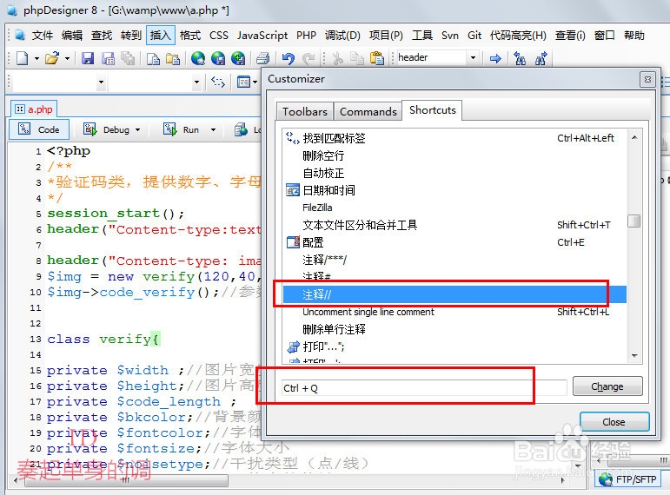Print using the printer icon

[x=262, y=58]
